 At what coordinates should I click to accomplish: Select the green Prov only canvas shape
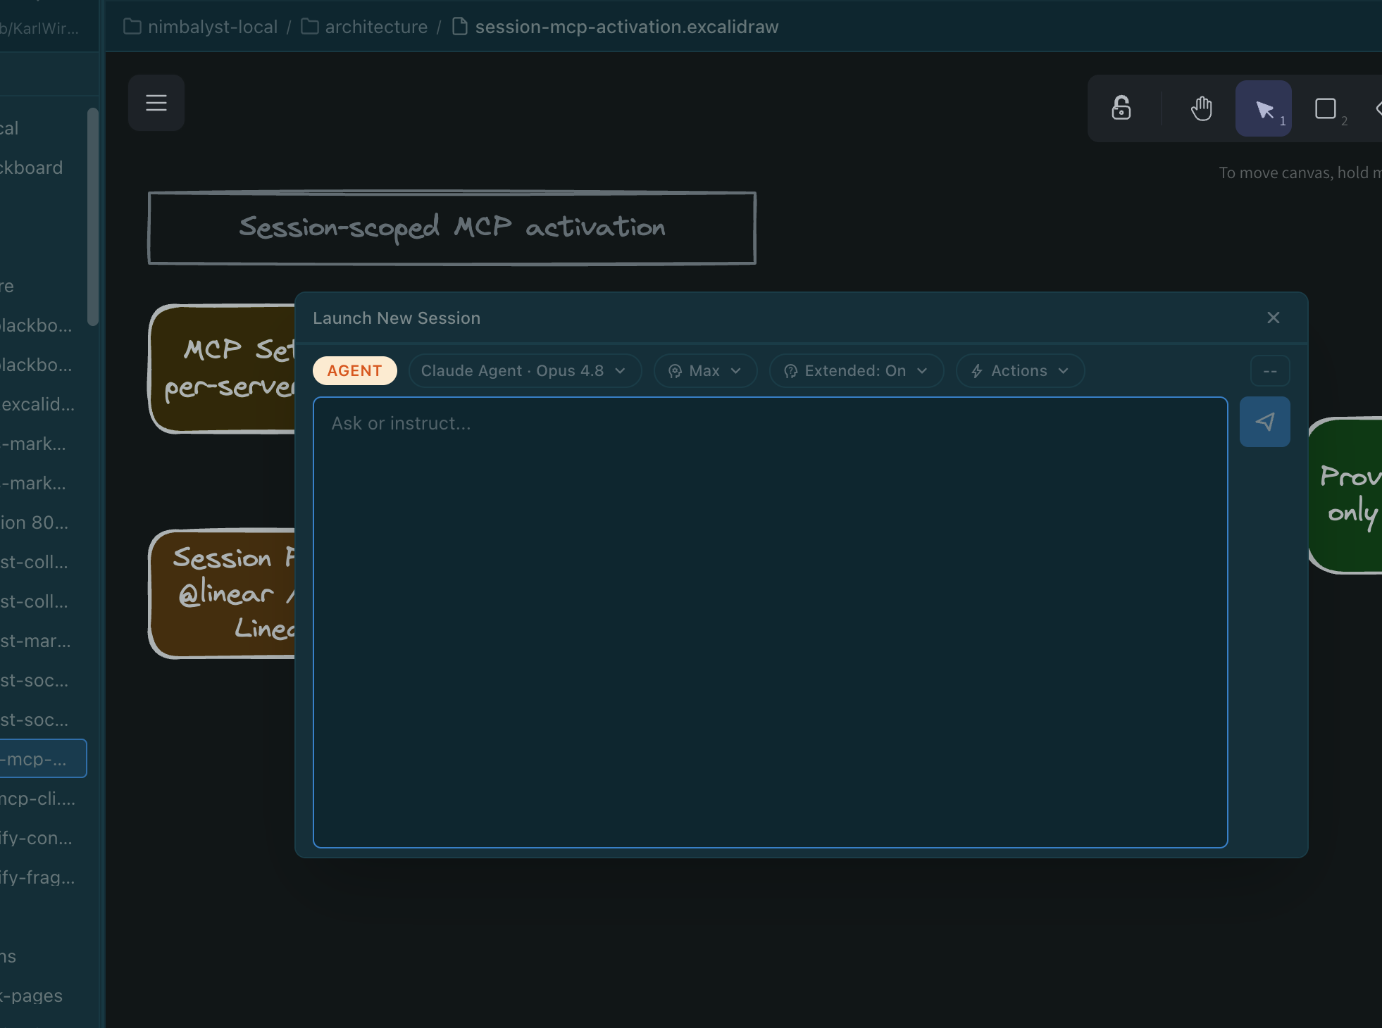click(1345, 496)
